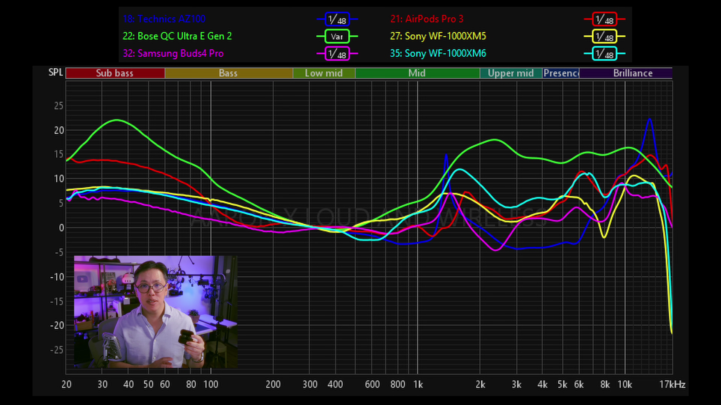Screen dimensions: 721x405
Task: Click the 600 Hz axis label
Action: coord(372,384)
